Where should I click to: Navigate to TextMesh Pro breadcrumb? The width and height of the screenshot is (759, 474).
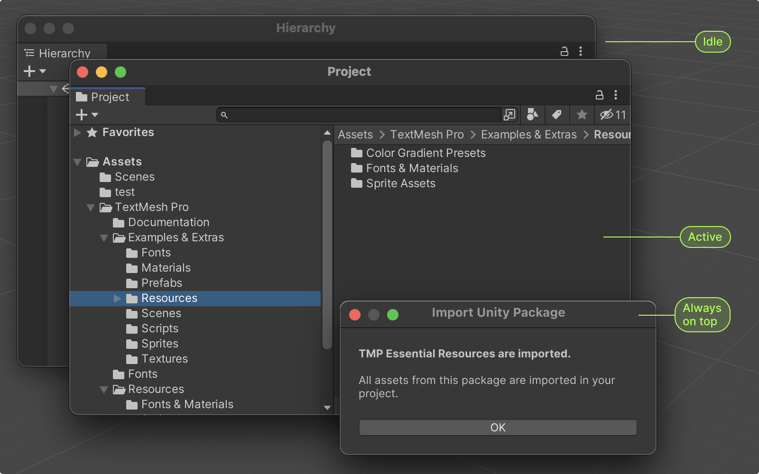(x=427, y=135)
